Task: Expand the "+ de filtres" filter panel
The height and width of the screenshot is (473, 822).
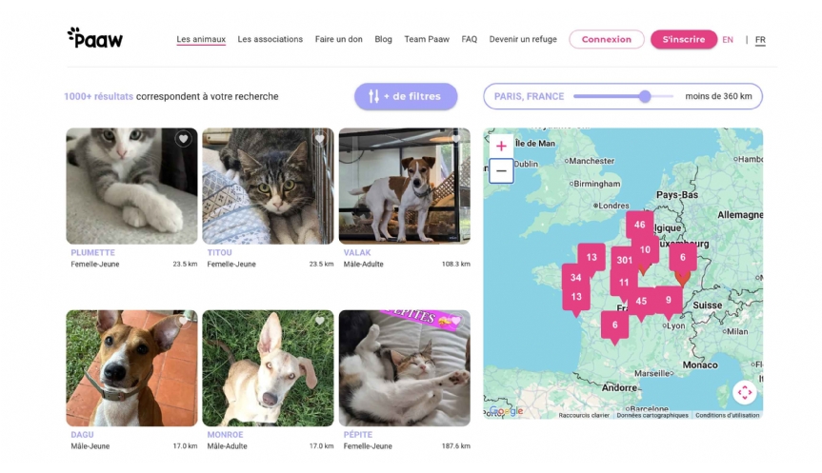Action: pyautogui.click(x=406, y=96)
